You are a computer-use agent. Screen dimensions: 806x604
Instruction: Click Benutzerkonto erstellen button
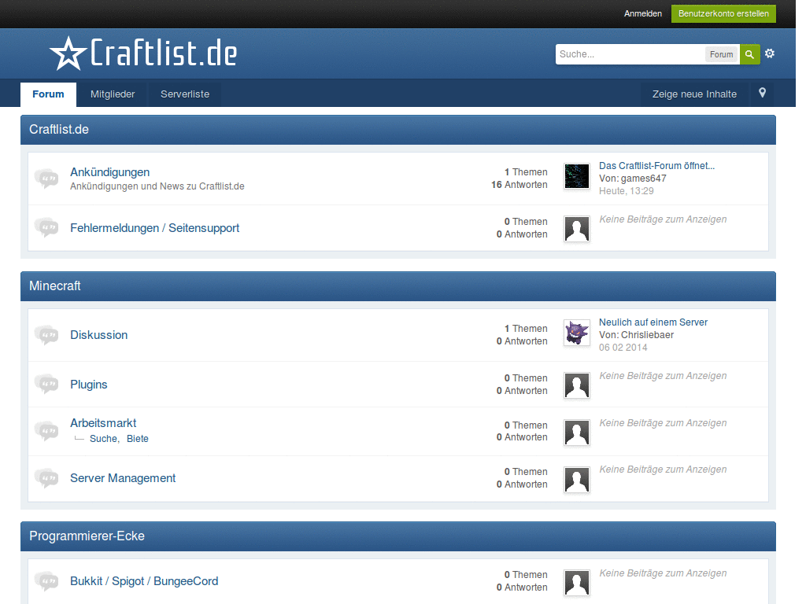(723, 13)
